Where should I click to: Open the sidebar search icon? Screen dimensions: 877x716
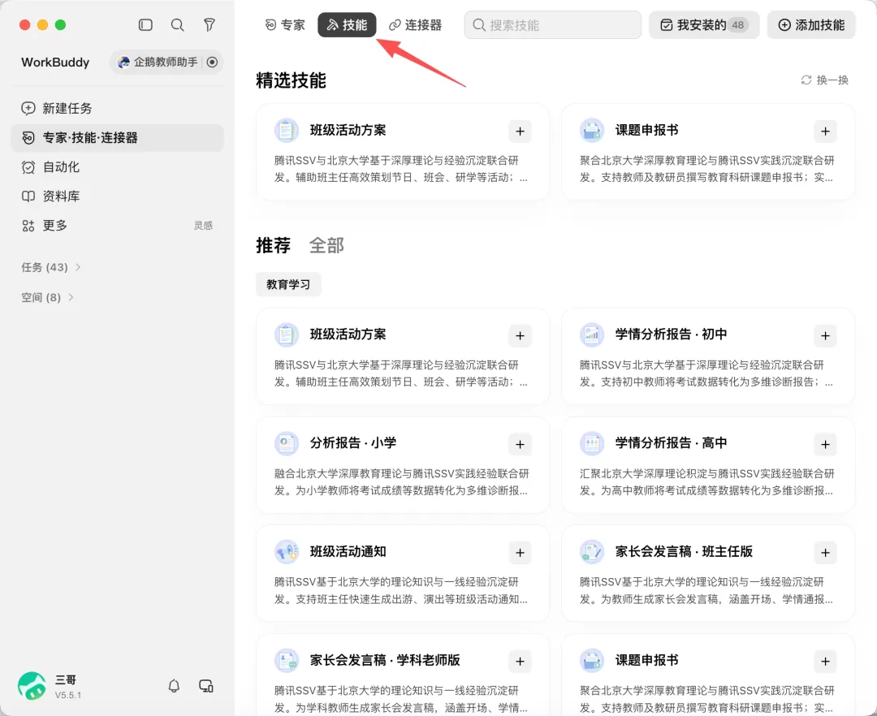177,25
